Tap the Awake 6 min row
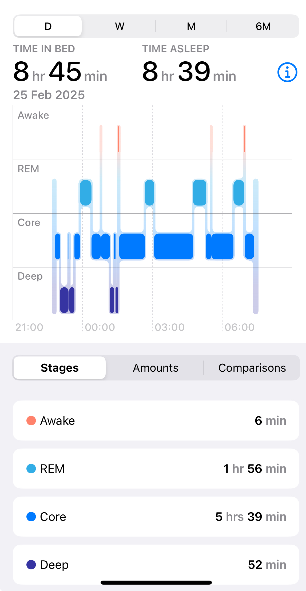Screen dimensions: 306x591 pyautogui.click(x=156, y=421)
